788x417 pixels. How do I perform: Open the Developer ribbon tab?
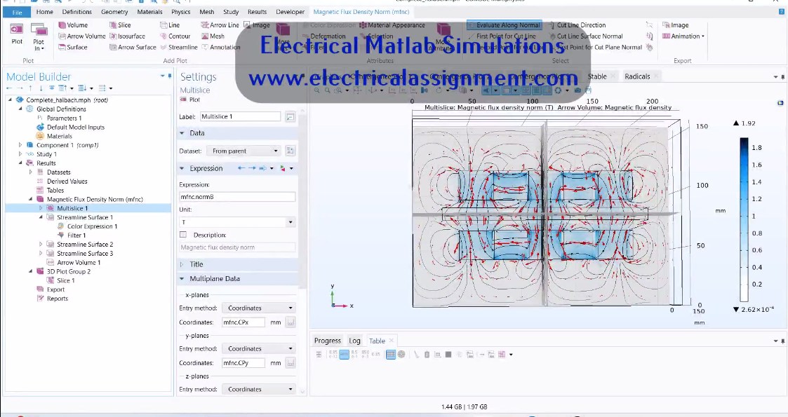[291, 12]
